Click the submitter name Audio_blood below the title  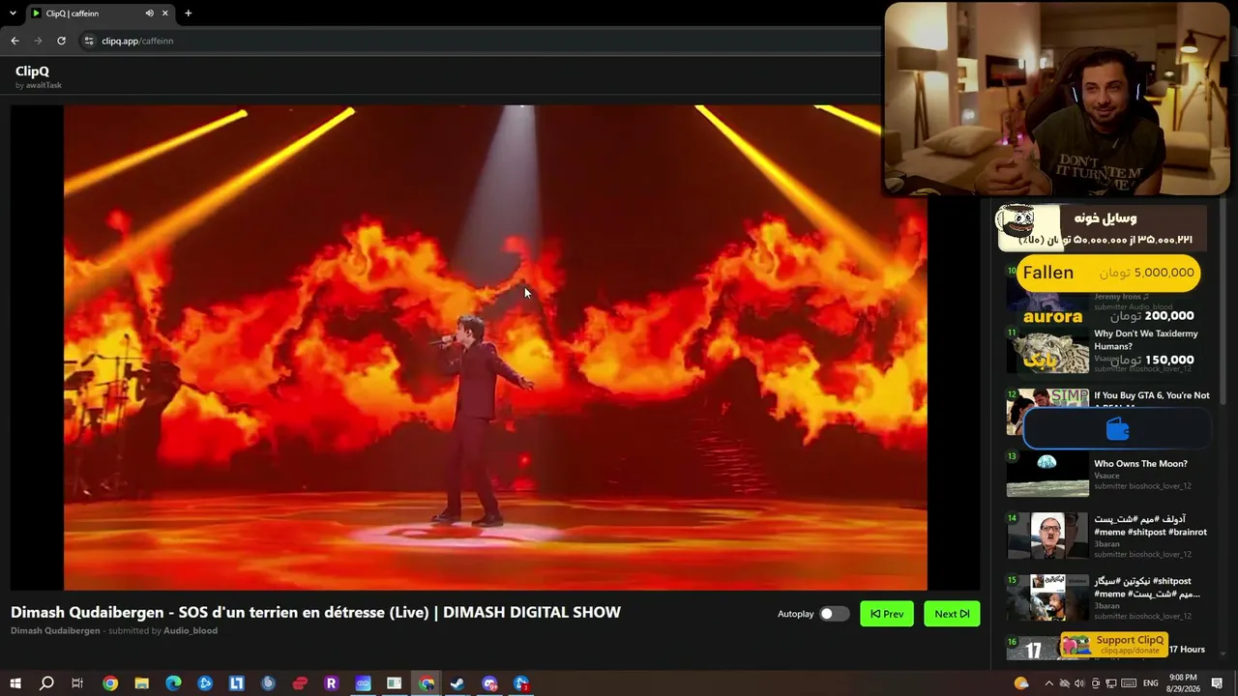191,630
